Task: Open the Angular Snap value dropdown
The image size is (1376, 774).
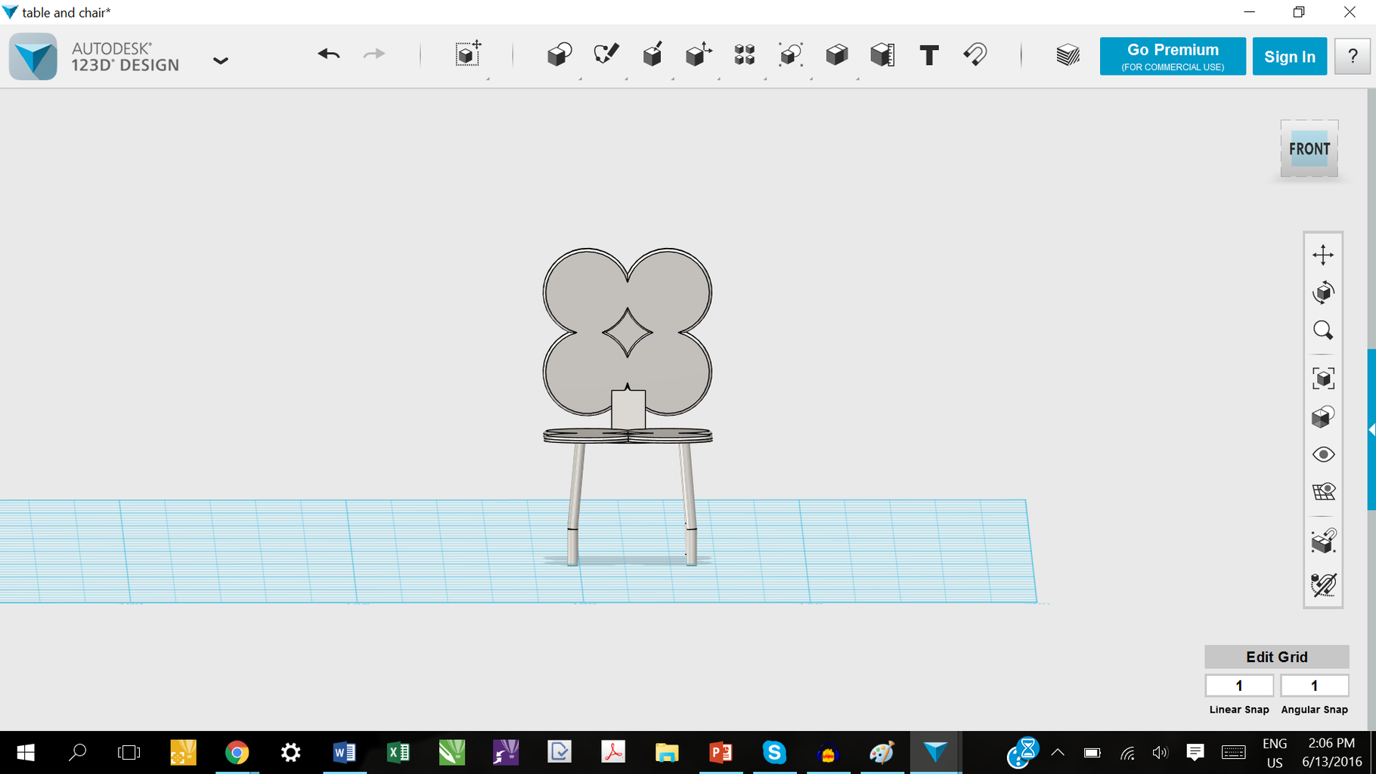Action: pyautogui.click(x=1314, y=686)
